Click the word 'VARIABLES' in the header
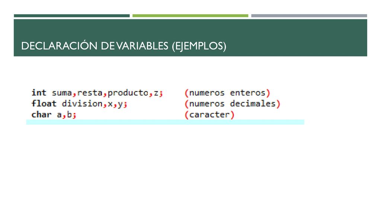 (x=142, y=46)
